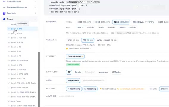169x107 pixels.
Task: Click the Preferred Networks logo icon
Action: 4,7
